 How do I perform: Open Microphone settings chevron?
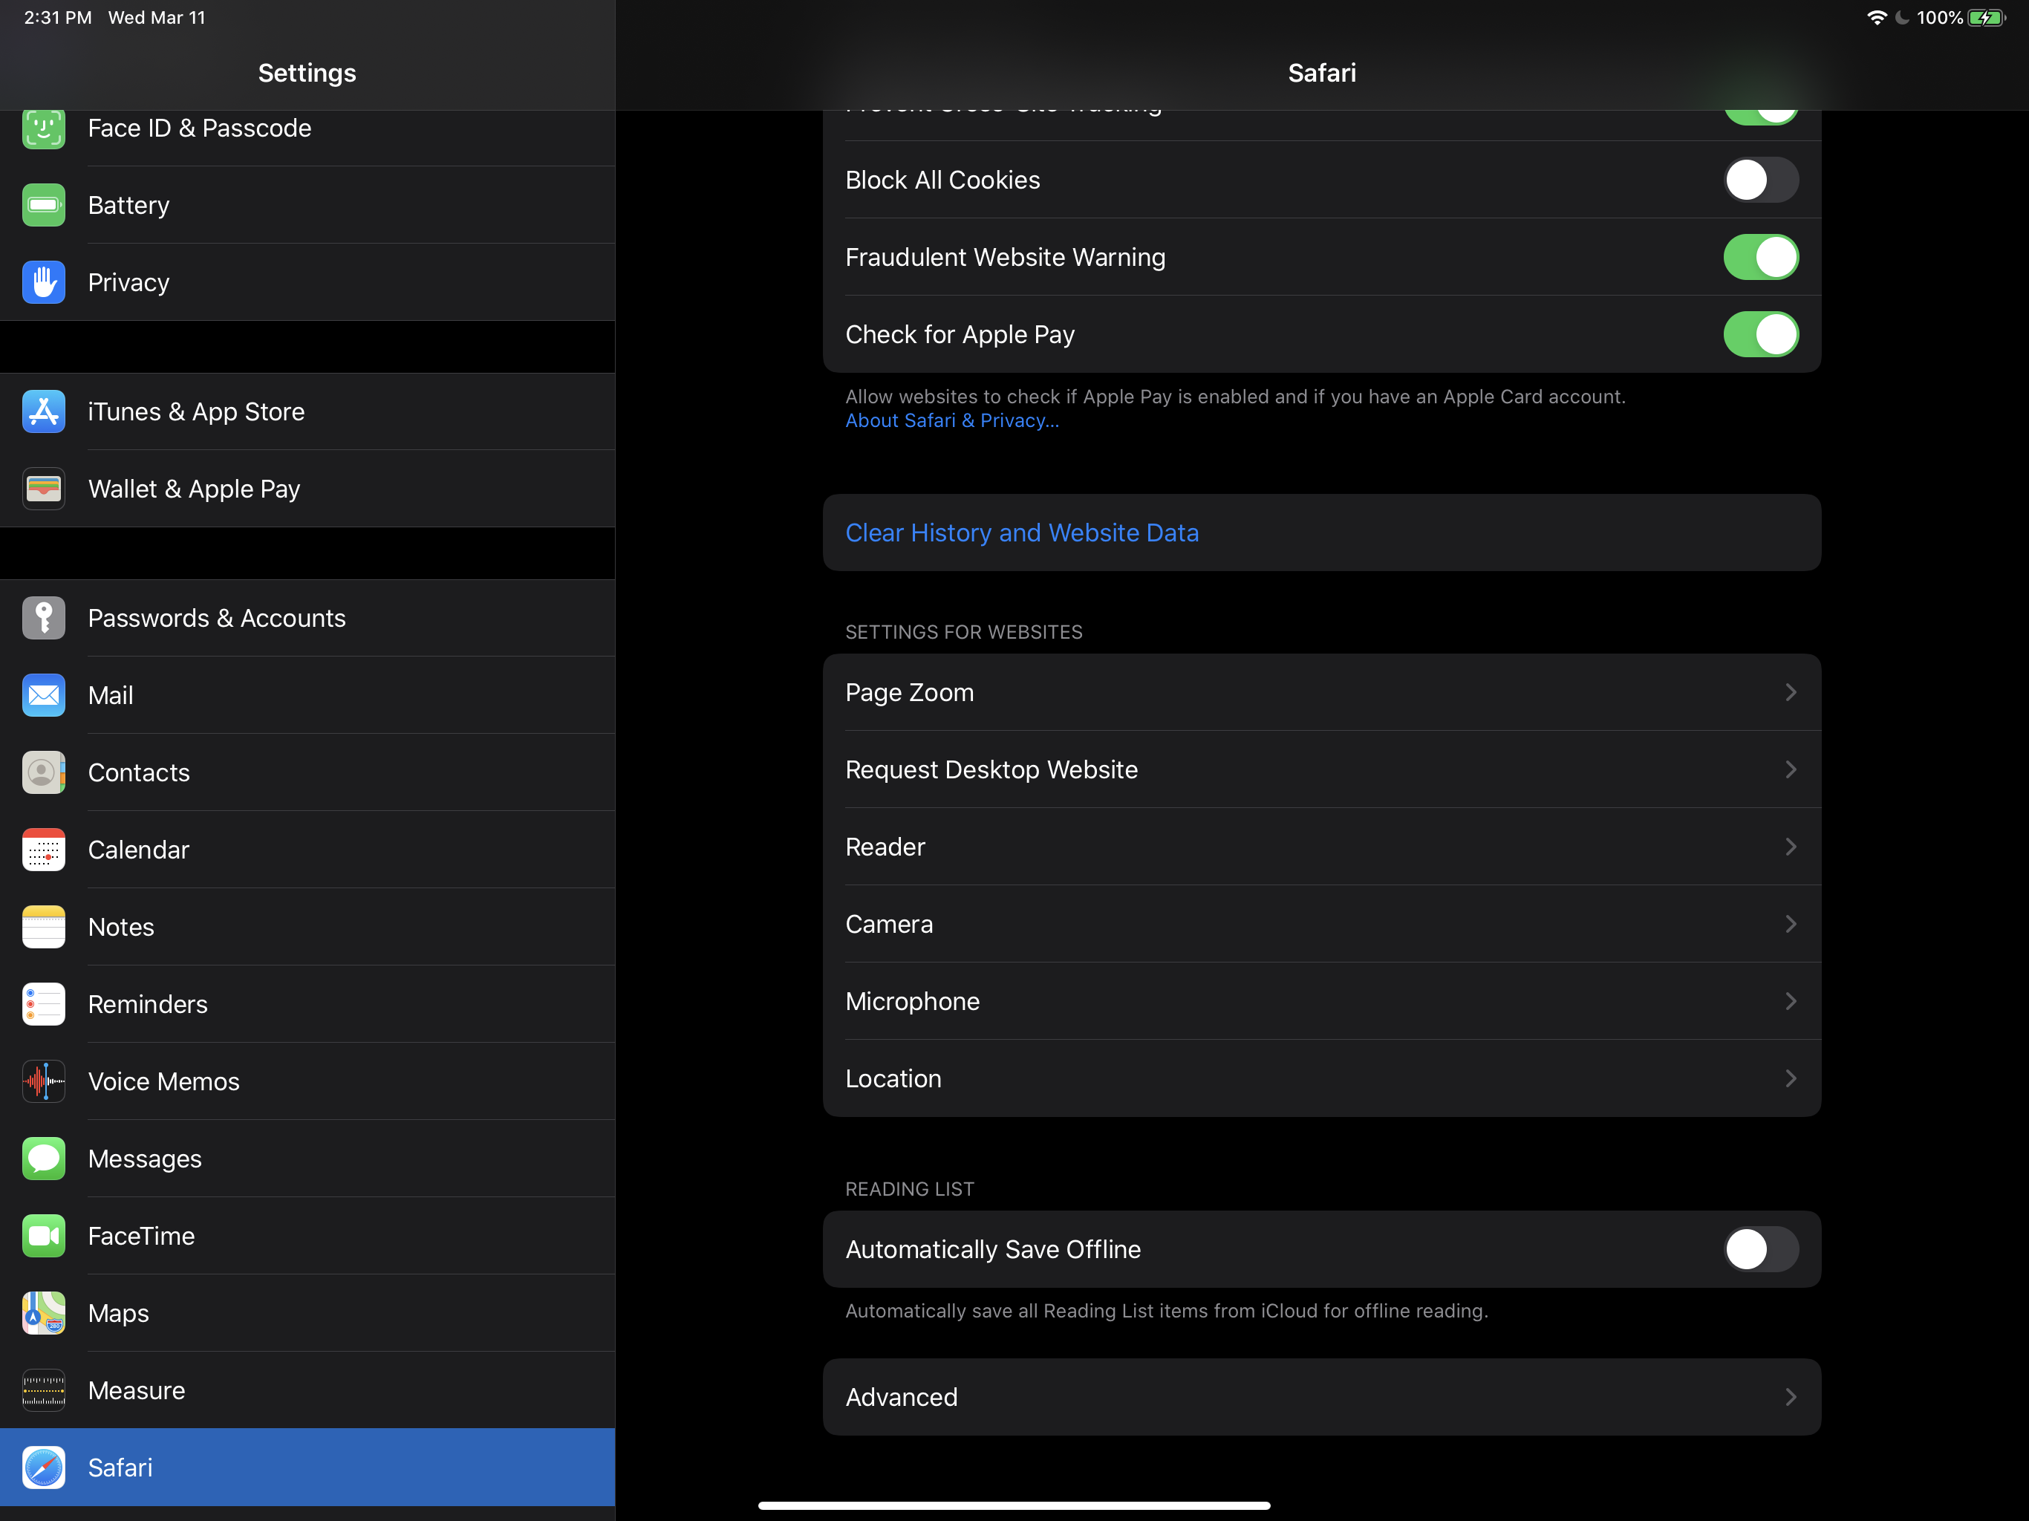coord(1790,1001)
